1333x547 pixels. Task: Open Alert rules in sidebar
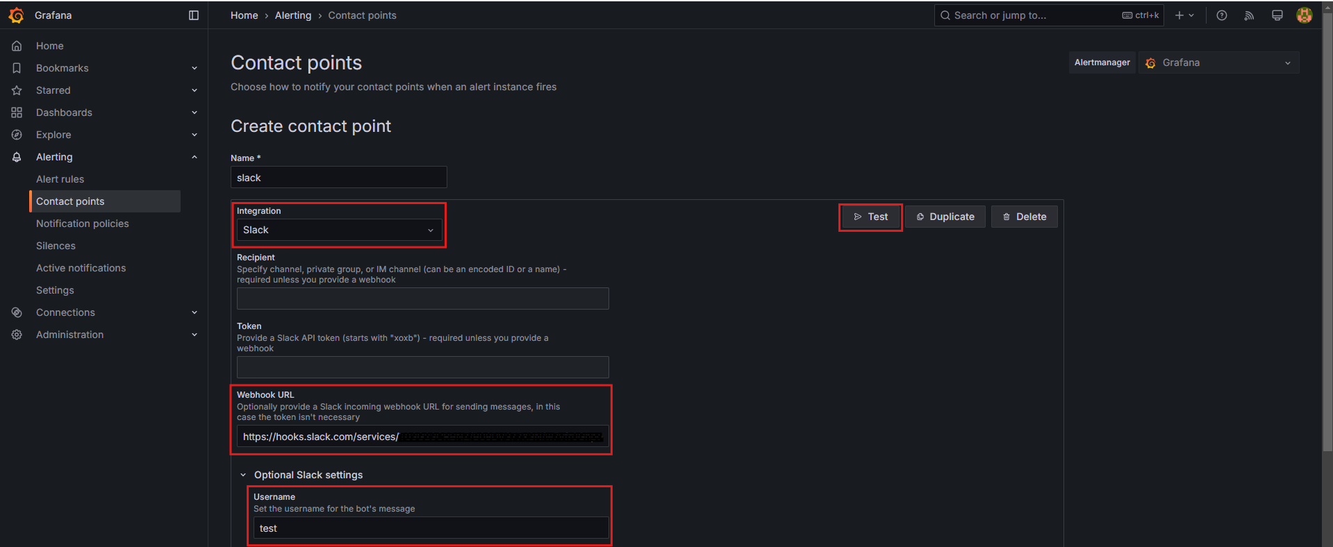pyautogui.click(x=60, y=179)
